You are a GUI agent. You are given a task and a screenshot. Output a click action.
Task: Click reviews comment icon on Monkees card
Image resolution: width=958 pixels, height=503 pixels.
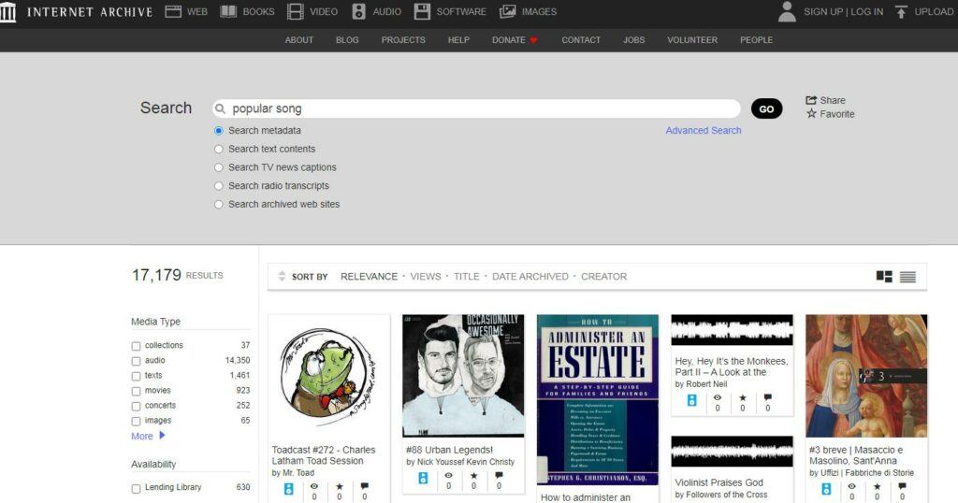coord(768,397)
